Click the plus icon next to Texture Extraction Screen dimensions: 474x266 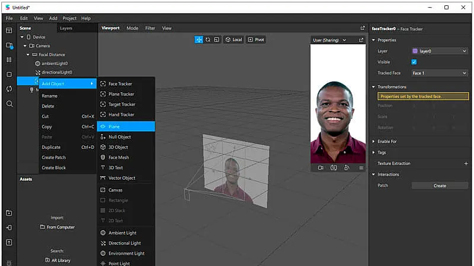466,164
